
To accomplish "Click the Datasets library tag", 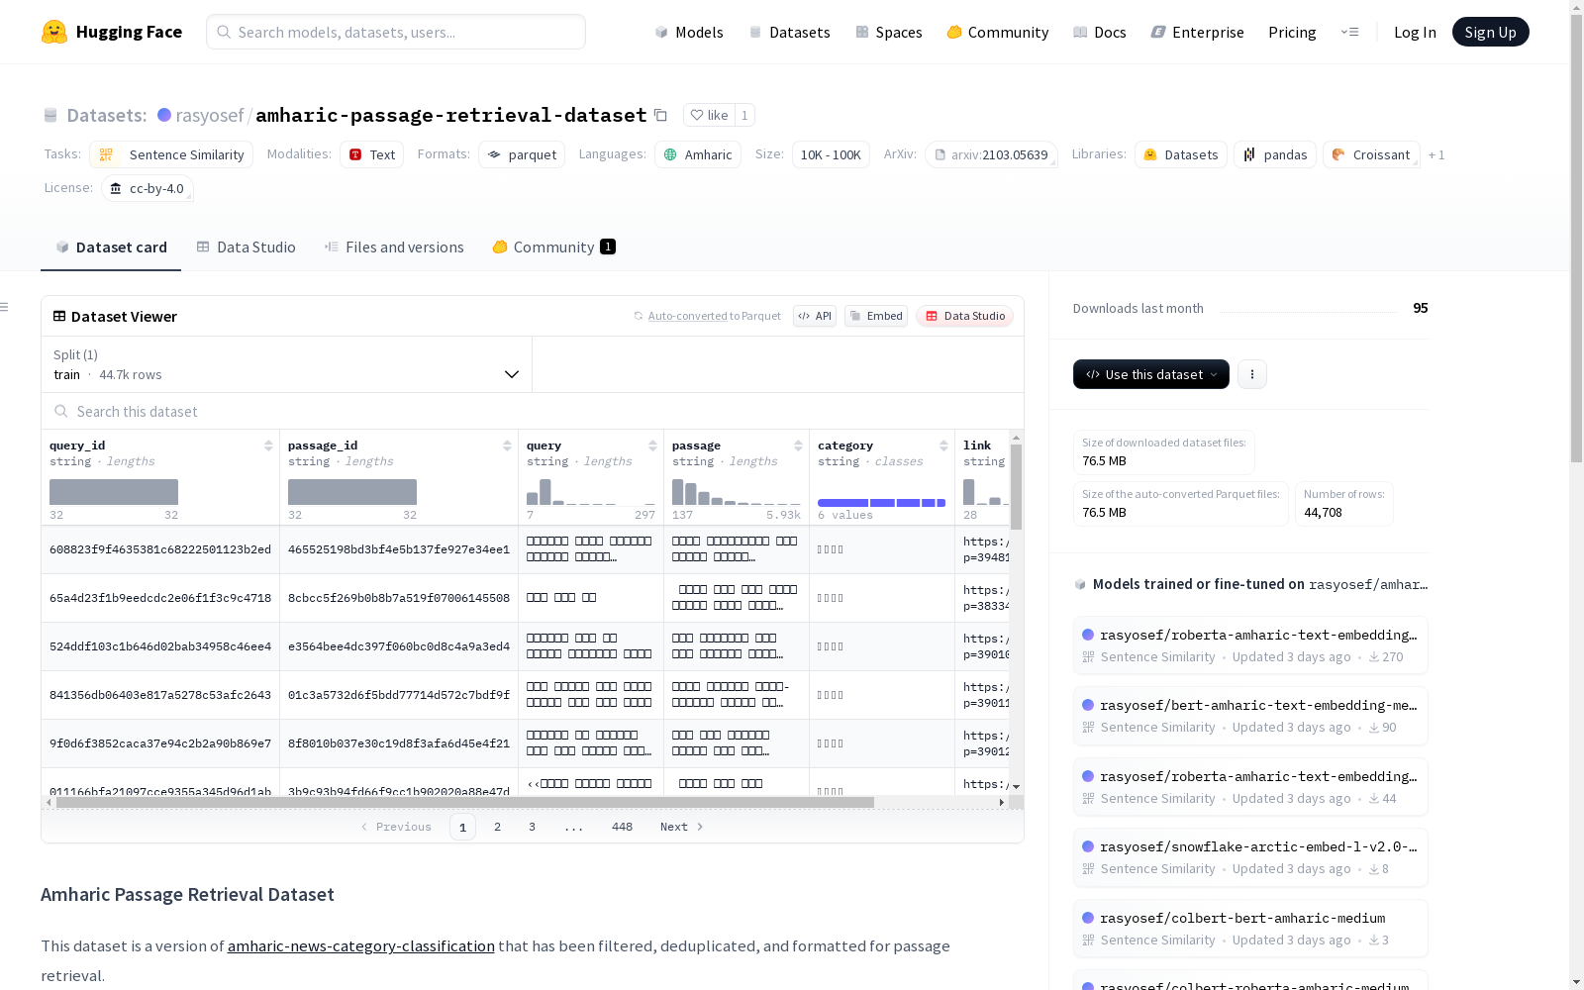I will point(1180,154).
